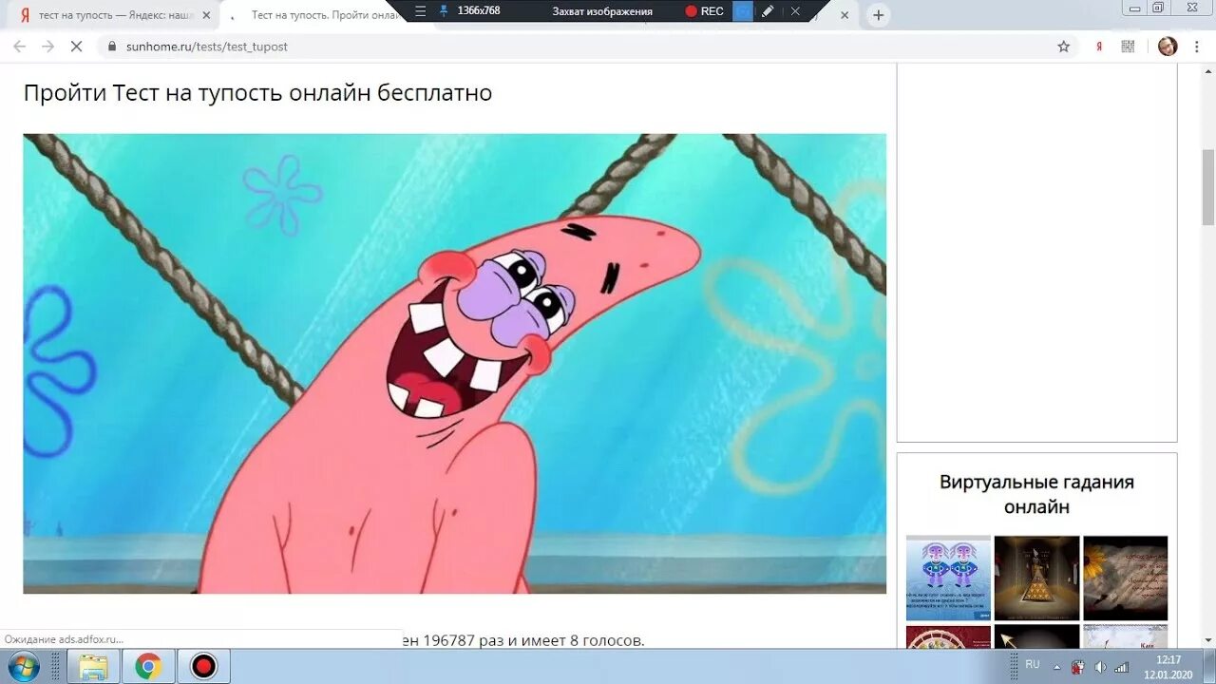1216x684 pixels.
Task: Open File Explorer from taskbar
Action: tap(93, 667)
